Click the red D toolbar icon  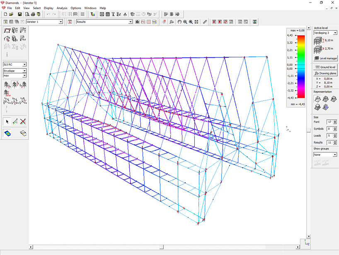pyautogui.click(x=214, y=22)
